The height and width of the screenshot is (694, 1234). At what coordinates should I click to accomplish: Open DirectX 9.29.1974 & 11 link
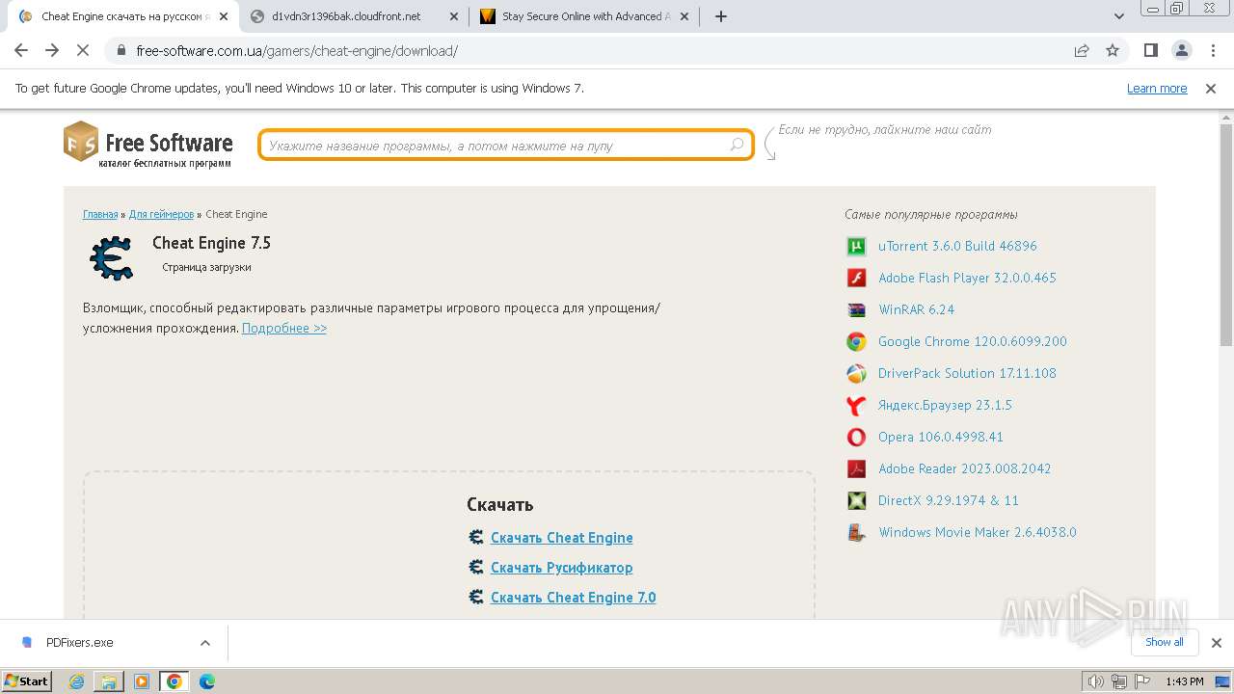(949, 500)
